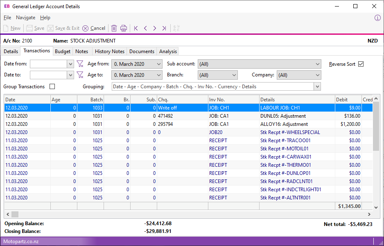The image size is (384, 246).
Task: Go to the last record arrow
Action: tap(164, 28)
